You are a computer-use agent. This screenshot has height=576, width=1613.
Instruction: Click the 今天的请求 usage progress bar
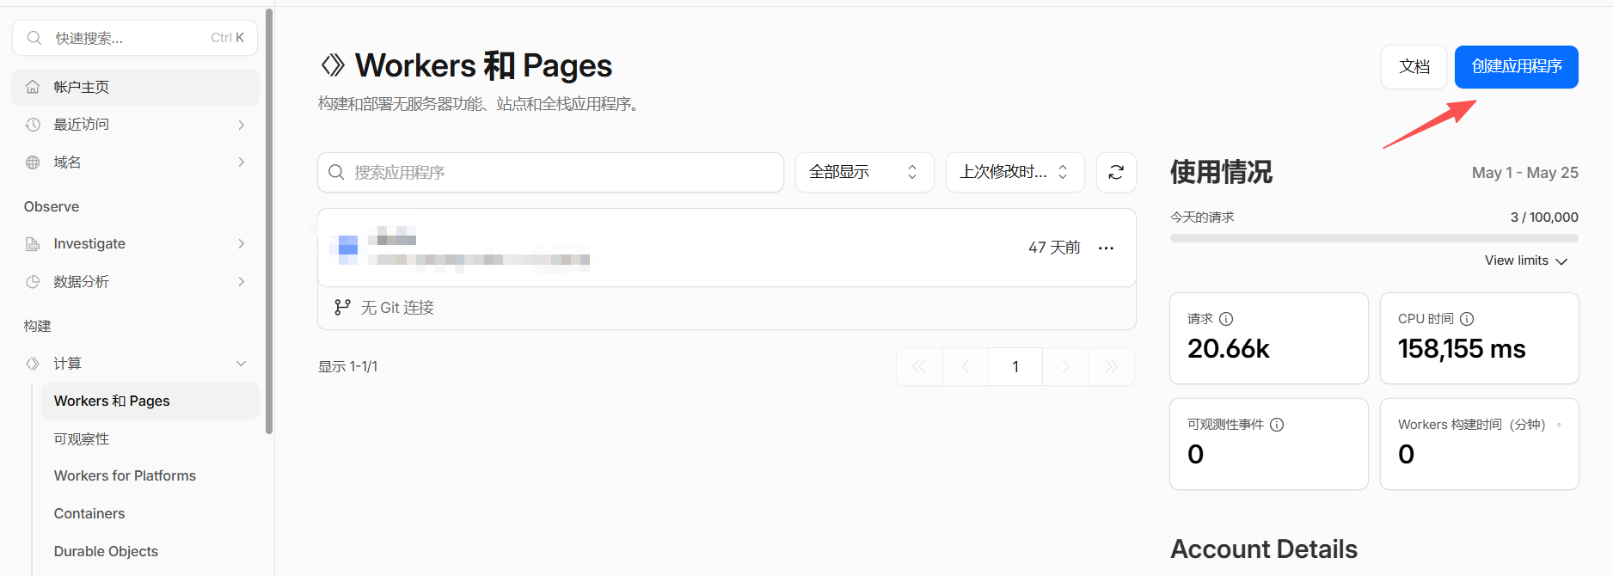point(1374,238)
